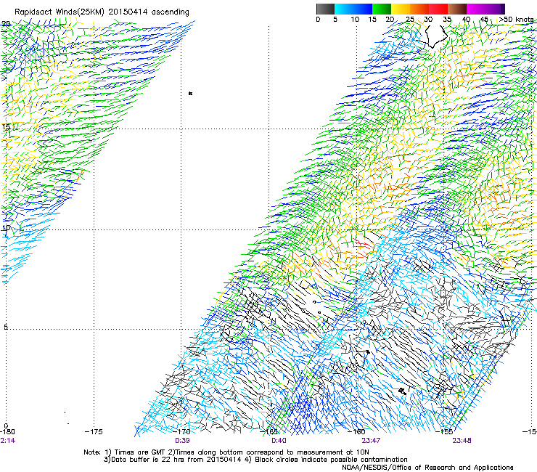The width and height of the screenshot is (537, 472).
Task: Click the '>50 knots' legend label
Action: point(516,19)
